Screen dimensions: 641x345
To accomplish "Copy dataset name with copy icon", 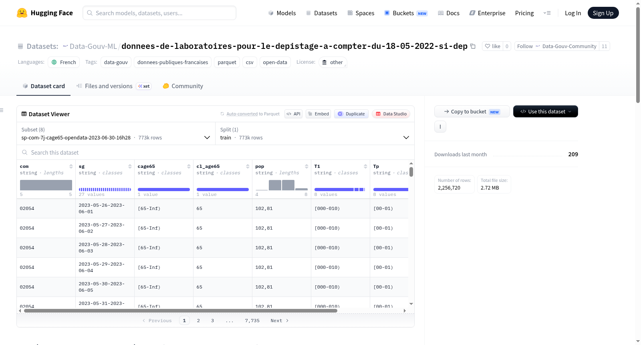I will point(473,46).
